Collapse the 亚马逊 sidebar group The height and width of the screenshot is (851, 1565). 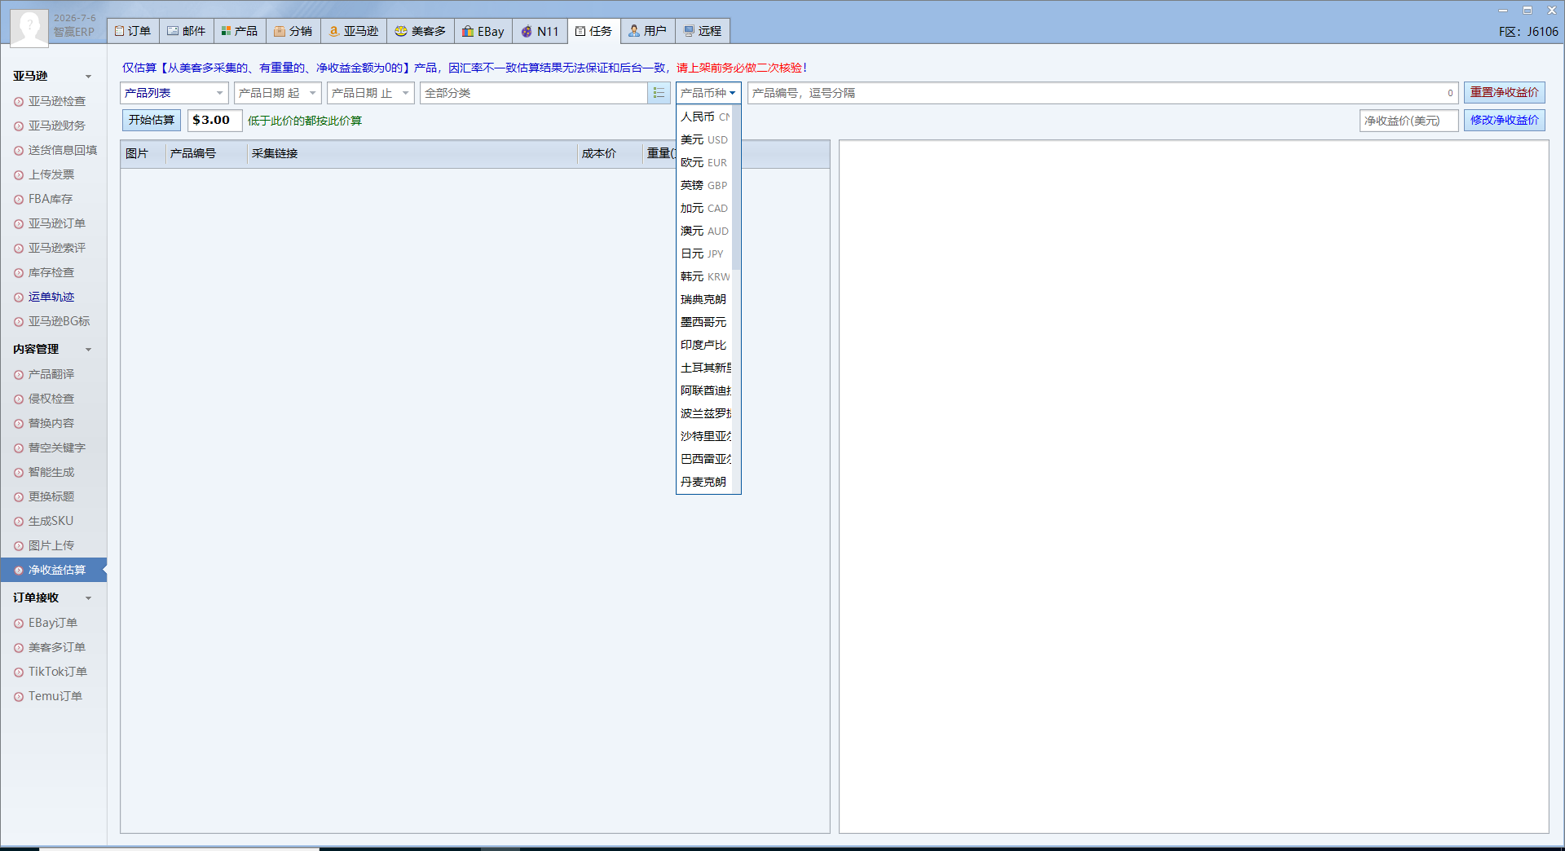coord(88,77)
